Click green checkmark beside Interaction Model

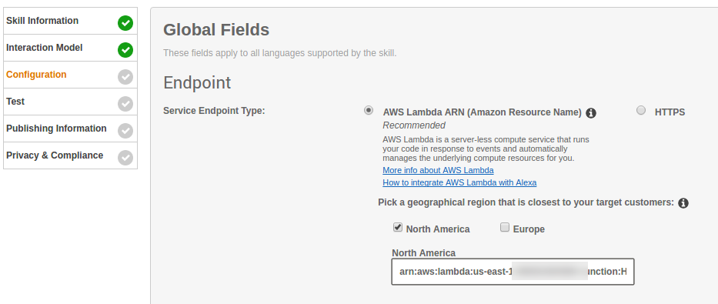tap(125, 50)
